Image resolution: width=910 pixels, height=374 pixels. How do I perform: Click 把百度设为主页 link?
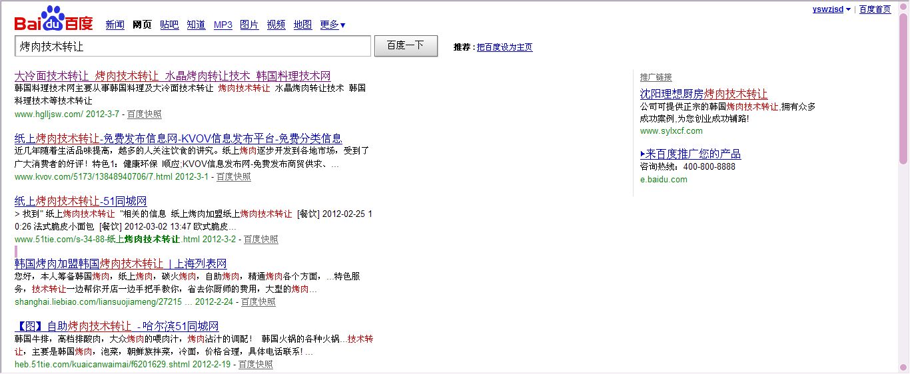[x=504, y=47]
